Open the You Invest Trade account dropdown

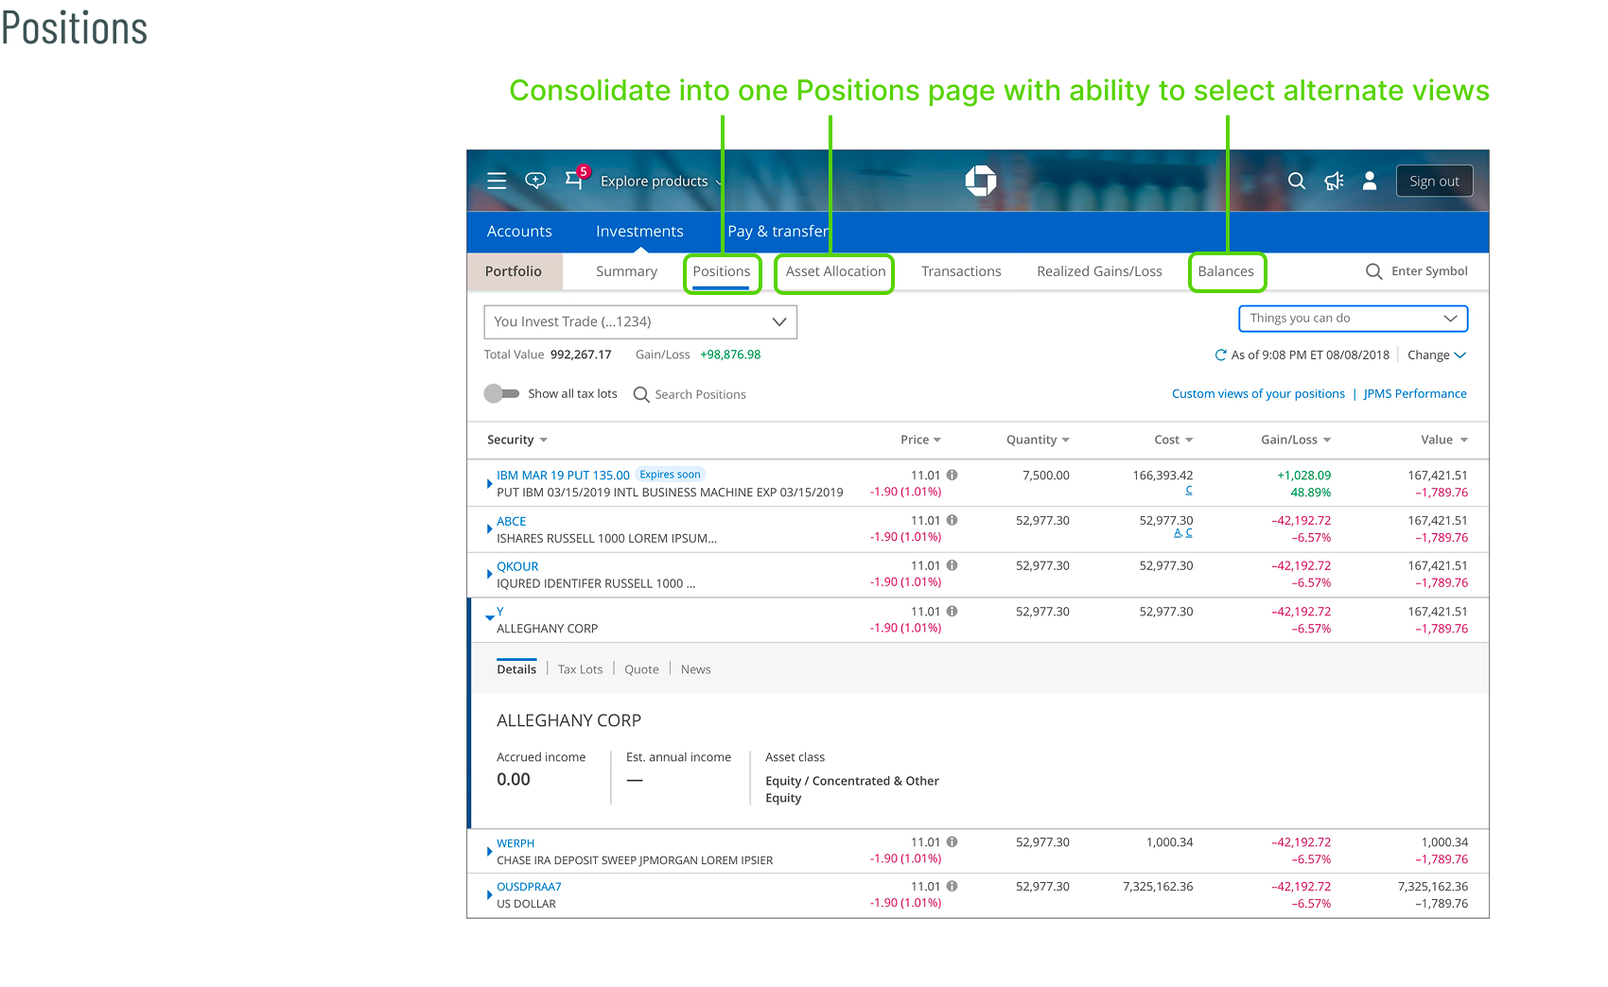640,321
